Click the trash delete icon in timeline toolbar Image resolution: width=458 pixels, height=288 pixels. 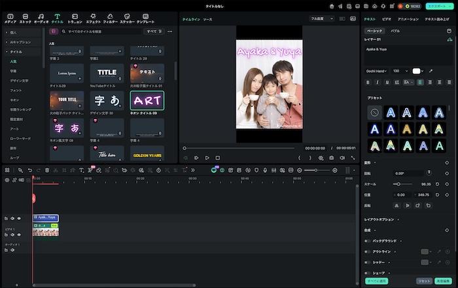(47, 170)
